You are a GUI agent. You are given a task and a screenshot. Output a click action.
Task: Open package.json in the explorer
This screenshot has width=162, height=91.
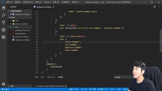click(21, 34)
